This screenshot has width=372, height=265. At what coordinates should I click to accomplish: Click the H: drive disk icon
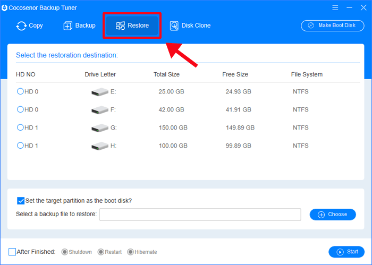[x=100, y=146]
